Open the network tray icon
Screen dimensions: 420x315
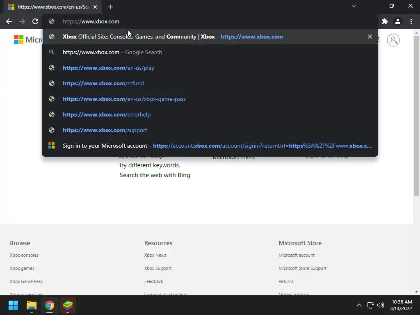click(370, 305)
